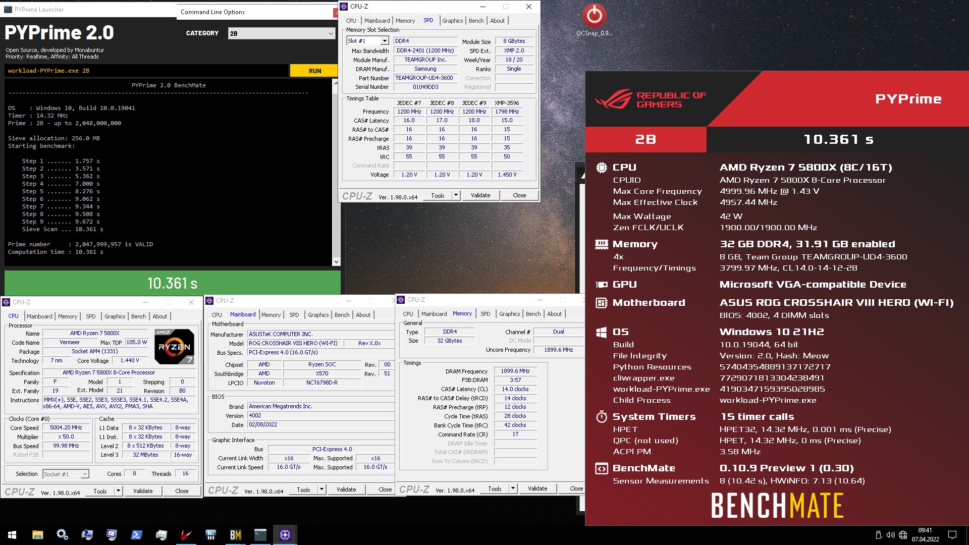Select the Part Number TEAMGROUP-UD4-3600 field
This screenshot has width=969, height=545.
coord(425,78)
